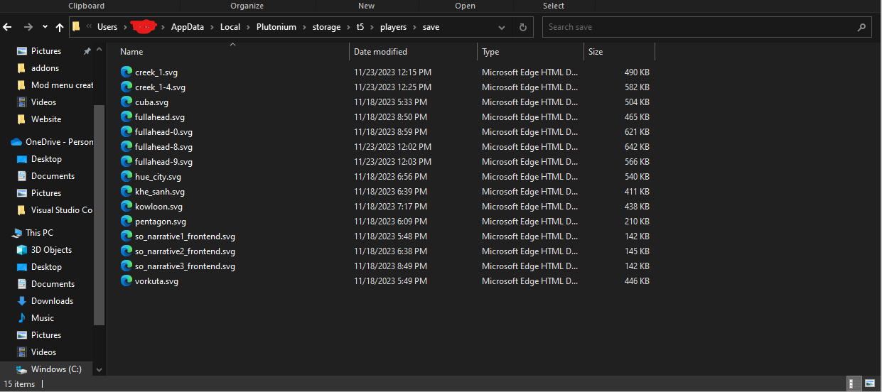Screen dimensions: 882x392
Task: Go back with the Back arrow
Action: [8, 27]
